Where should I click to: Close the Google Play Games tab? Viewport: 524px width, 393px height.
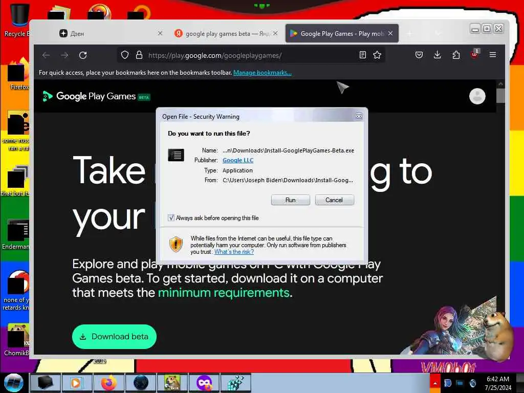390,33
